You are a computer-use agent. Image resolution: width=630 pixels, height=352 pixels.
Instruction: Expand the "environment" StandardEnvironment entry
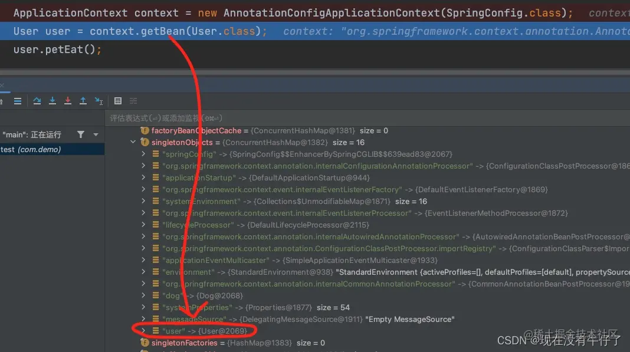[x=143, y=272]
